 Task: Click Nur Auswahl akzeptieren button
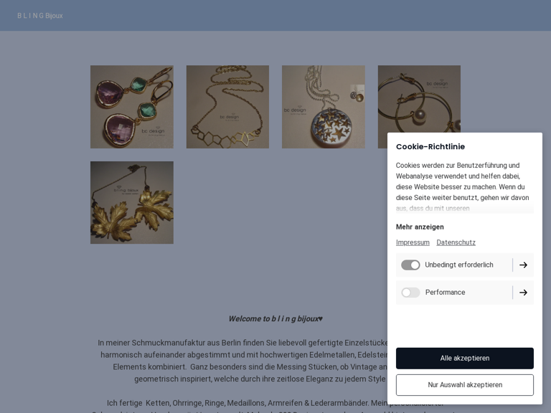point(465,385)
